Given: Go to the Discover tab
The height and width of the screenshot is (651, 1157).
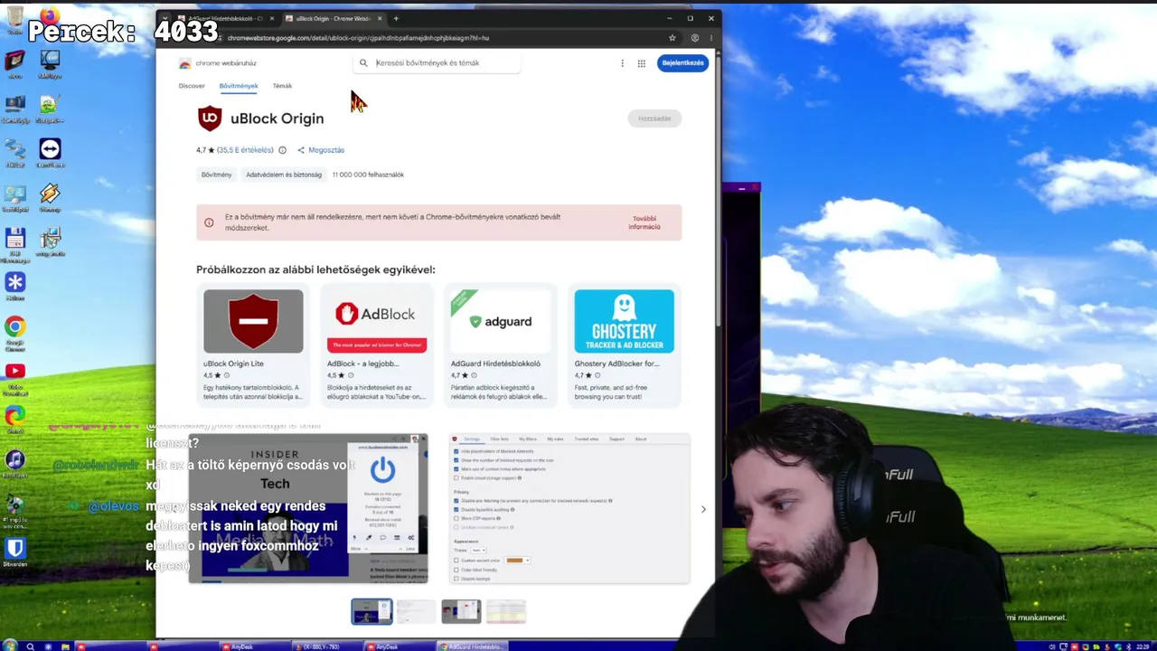Looking at the screenshot, I should [x=192, y=86].
